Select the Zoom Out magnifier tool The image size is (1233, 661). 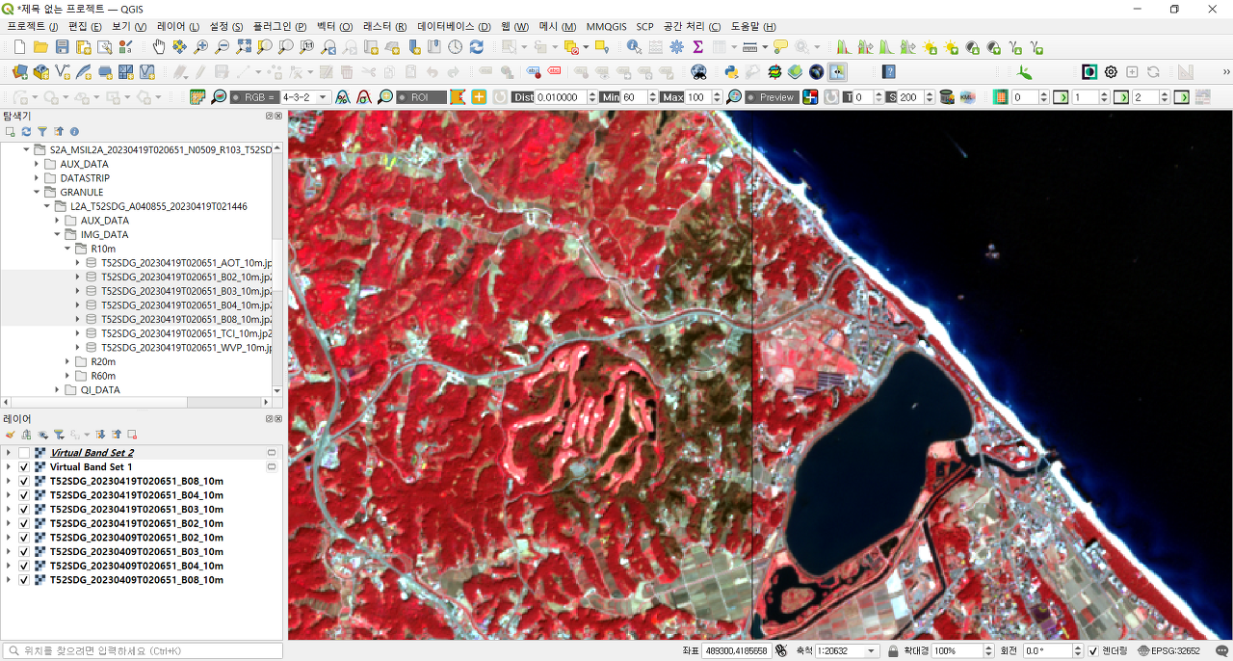pos(222,46)
